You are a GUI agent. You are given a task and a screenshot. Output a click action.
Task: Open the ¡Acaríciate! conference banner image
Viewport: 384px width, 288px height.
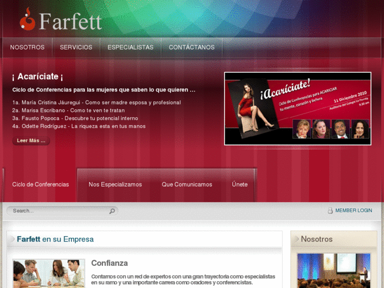(x=297, y=108)
